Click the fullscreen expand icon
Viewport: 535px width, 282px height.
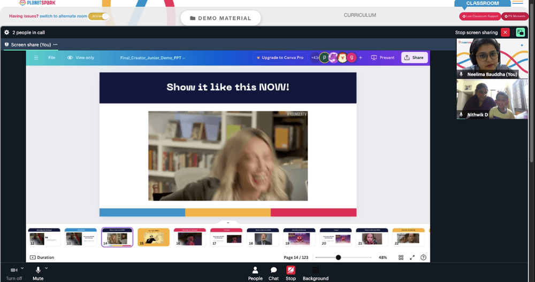point(412,257)
